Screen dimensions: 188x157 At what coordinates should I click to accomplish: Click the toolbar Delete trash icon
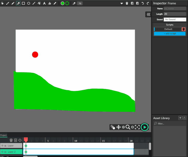tap(127, 3)
